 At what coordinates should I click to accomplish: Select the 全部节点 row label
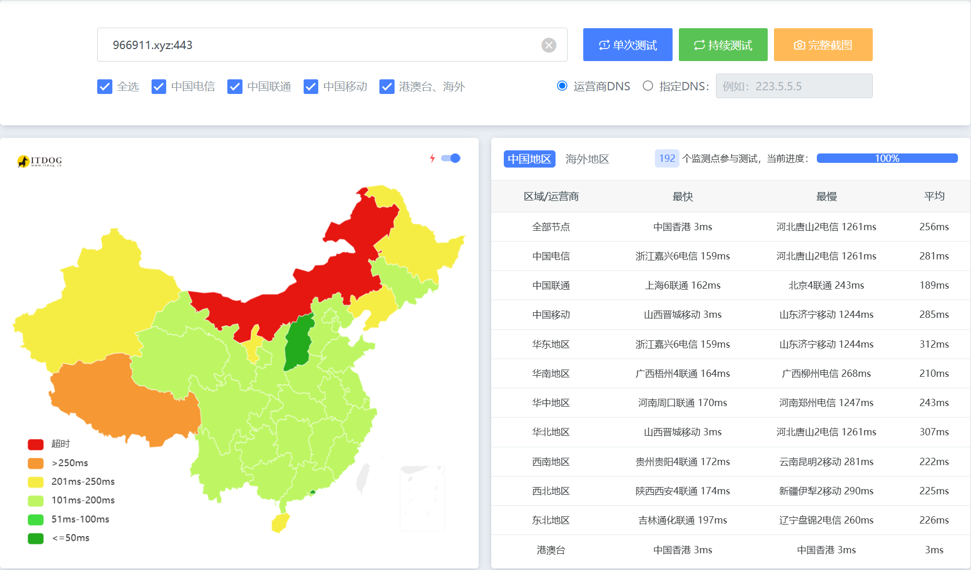click(551, 227)
